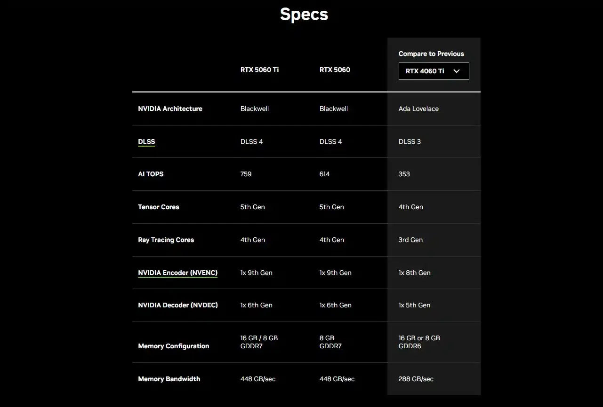Click the 288 GB/sec bandwidth value
This screenshot has height=407, width=603.
pos(416,379)
